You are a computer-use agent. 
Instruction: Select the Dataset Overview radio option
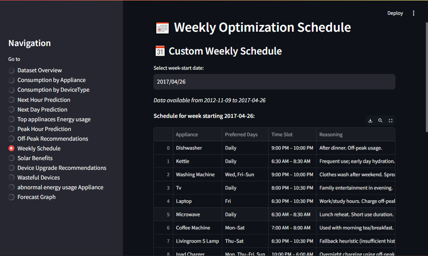coord(11,71)
